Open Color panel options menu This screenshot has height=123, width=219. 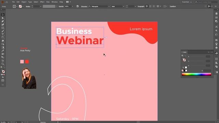click(212, 52)
